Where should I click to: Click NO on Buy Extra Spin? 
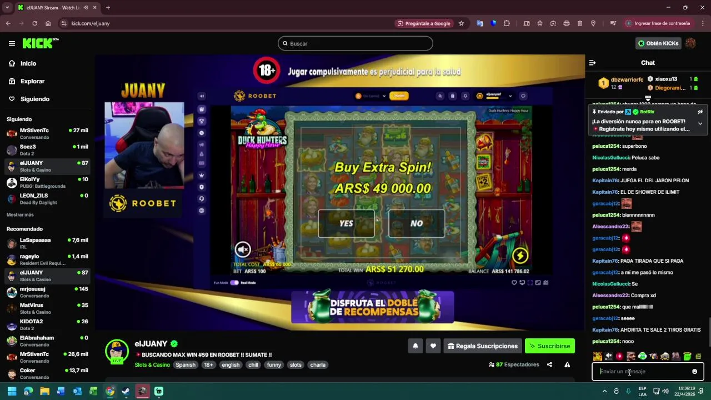click(x=417, y=223)
